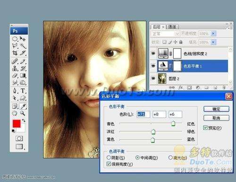The width and height of the screenshot is (236, 182).
Task: Select the Notes tool
Action: click(15, 106)
